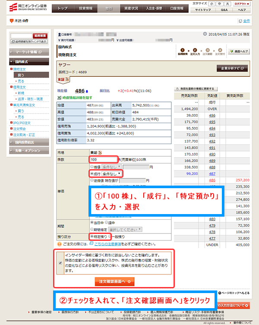Set font size to 中
Screen dimensions: 259x325
219,4
